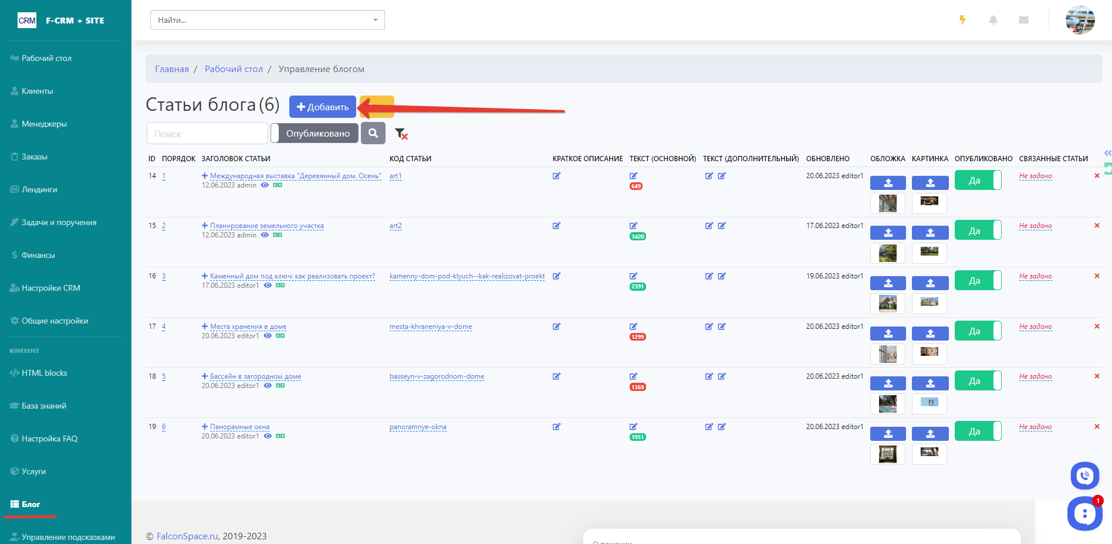This screenshot has height=544, width=1112.
Task: Edit short description of 'Места хранения в доме'
Action: tap(556, 327)
